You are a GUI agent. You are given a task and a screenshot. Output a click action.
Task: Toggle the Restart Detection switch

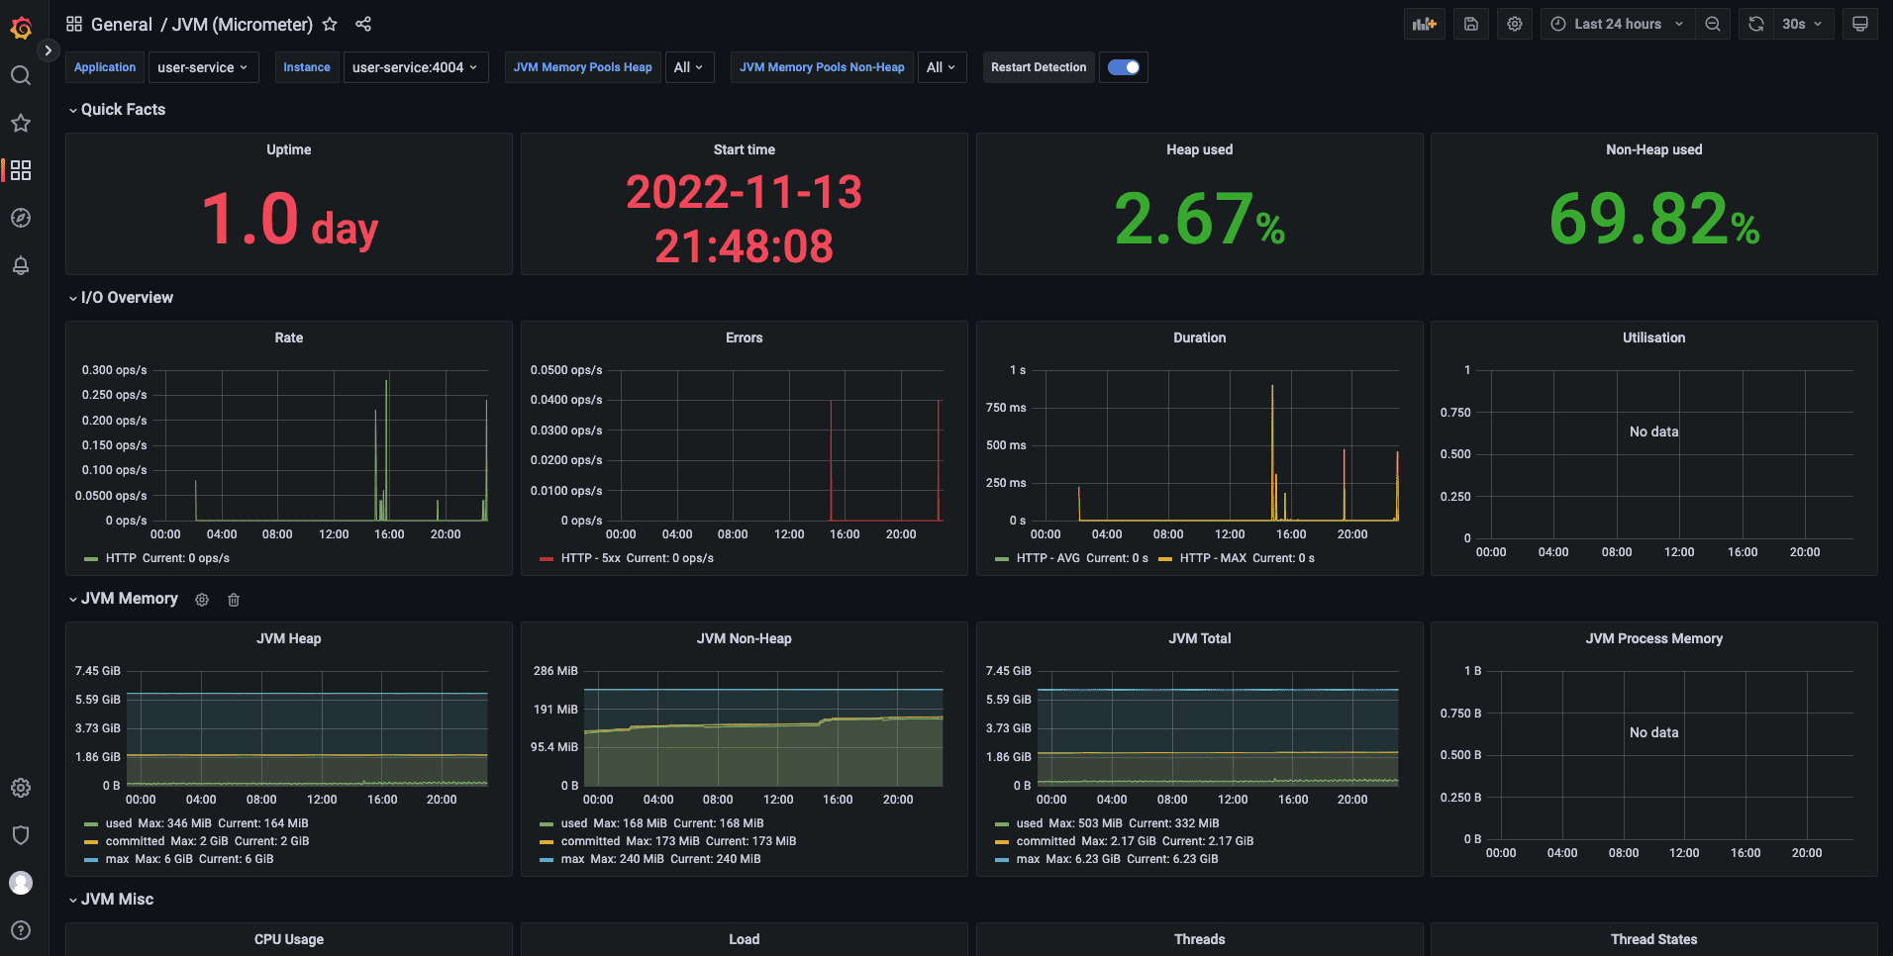[1123, 66]
